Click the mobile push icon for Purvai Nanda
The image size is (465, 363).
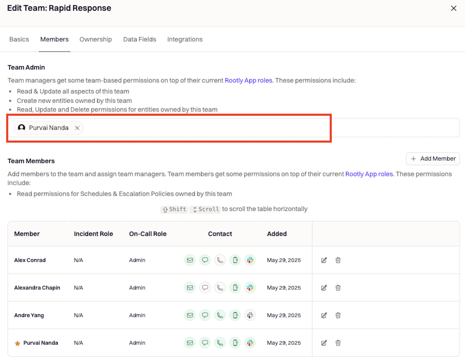(x=235, y=343)
